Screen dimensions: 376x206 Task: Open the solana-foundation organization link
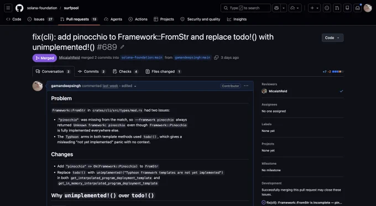(42, 8)
